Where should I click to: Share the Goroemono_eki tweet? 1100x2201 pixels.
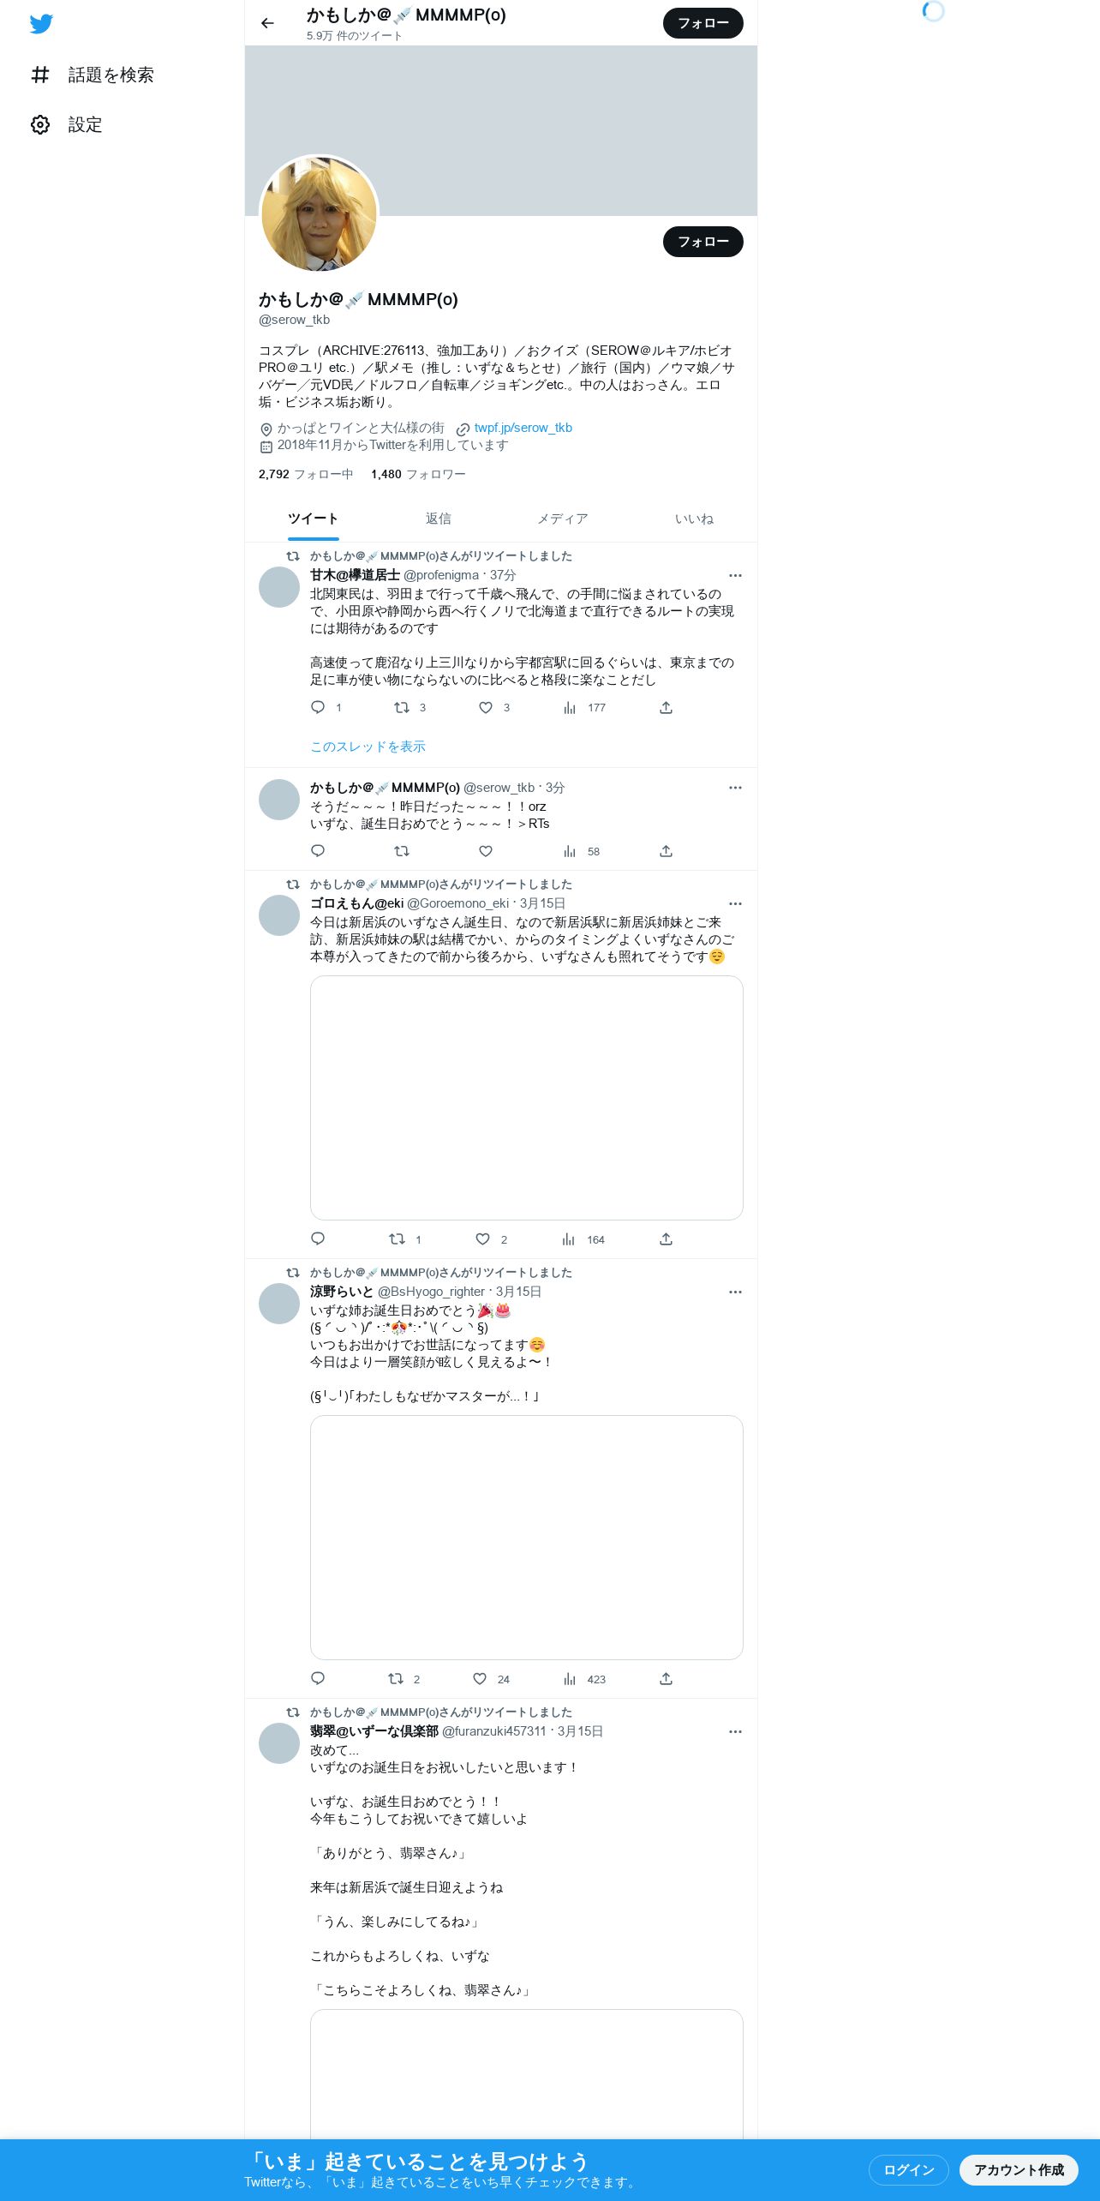(666, 1239)
